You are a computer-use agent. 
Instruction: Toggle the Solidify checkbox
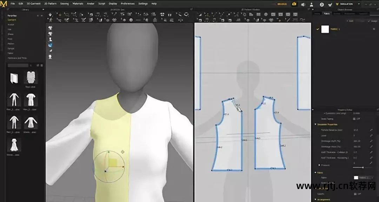(355, 194)
